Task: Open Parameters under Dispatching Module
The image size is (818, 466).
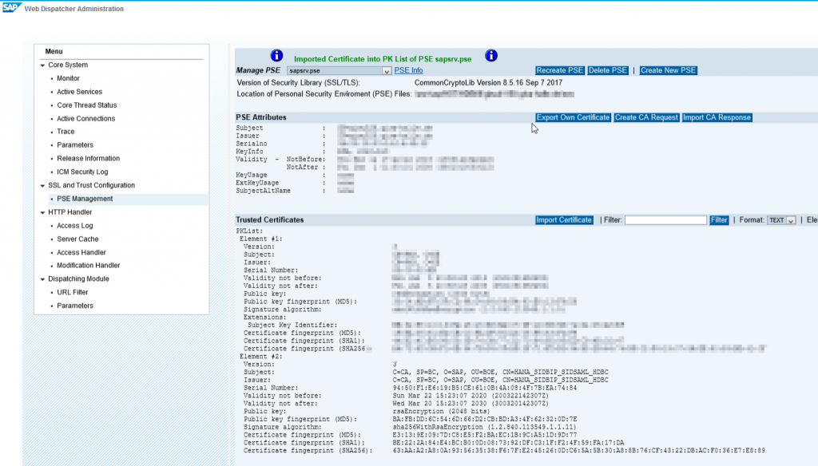Action: [75, 306]
